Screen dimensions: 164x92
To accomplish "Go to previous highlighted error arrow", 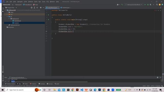I will [x=158, y=10].
